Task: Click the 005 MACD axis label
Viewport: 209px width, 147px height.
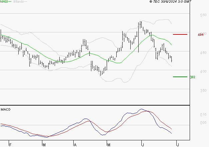Action: pyautogui.click(x=203, y=123)
